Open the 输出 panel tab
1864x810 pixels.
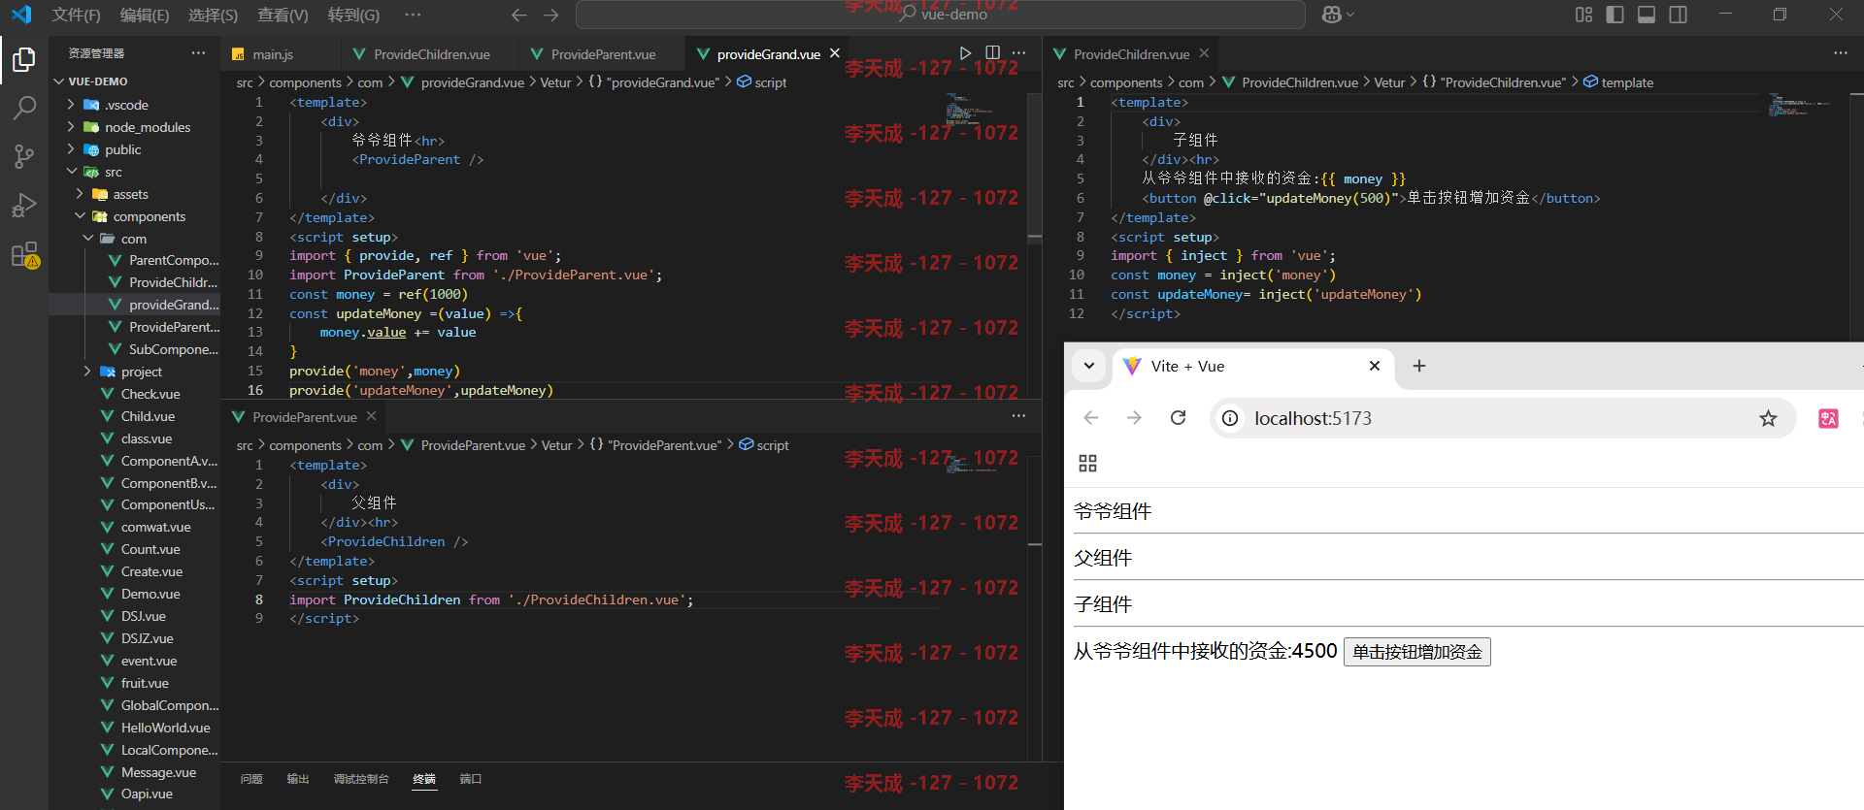coord(298,779)
